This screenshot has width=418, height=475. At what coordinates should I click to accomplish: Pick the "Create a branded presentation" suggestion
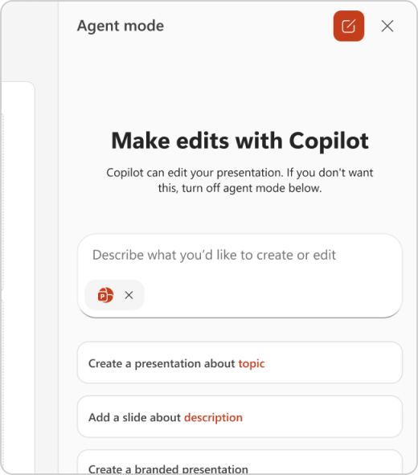240,463
